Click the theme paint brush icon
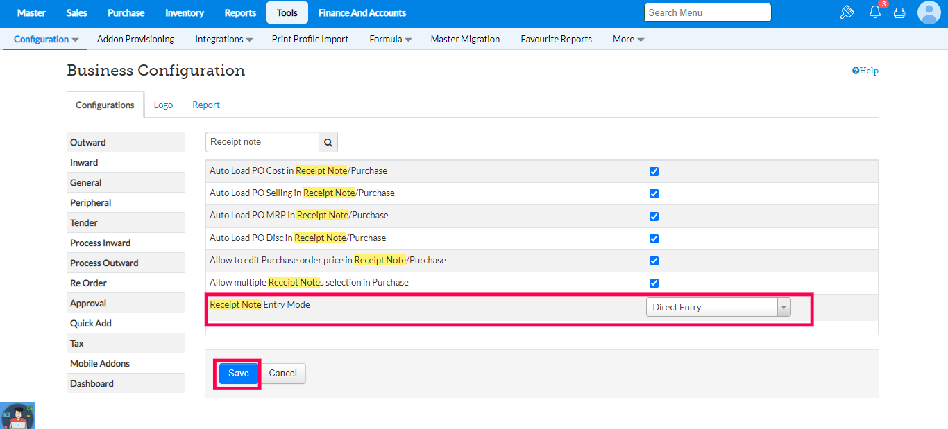Image resolution: width=948 pixels, height=429 pixels. coord(846,12)
